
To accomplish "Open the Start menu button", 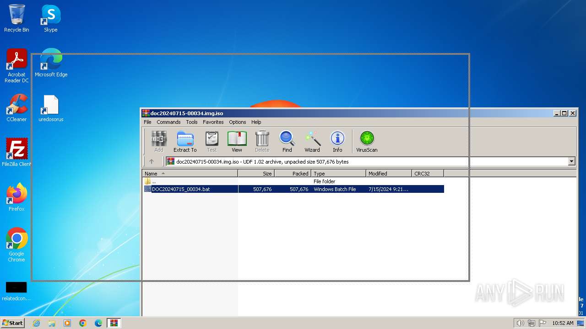I will tap(13, 323).
